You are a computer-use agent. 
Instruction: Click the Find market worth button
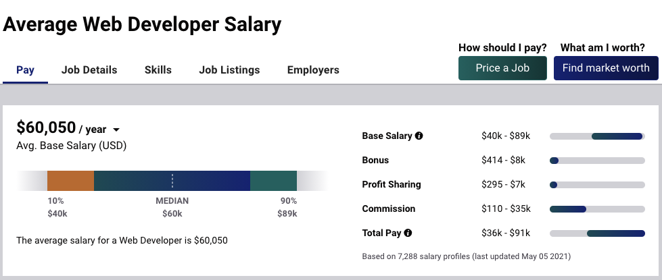point(606,68)
